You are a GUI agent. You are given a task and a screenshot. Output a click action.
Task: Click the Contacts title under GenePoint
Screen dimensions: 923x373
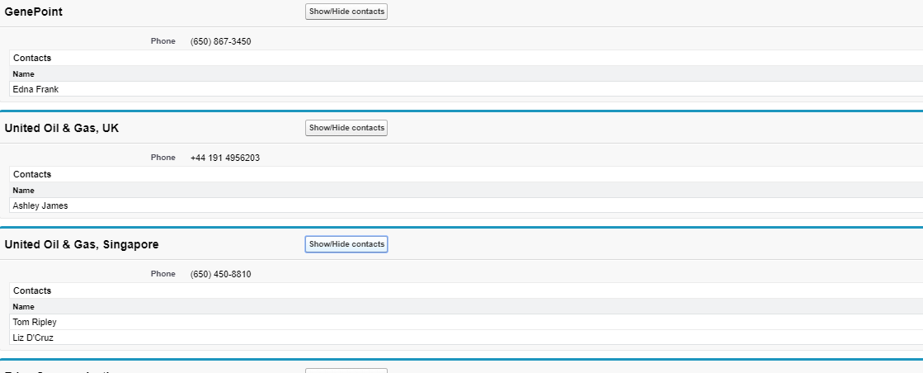pyautogui.click(x=32, y=58)
